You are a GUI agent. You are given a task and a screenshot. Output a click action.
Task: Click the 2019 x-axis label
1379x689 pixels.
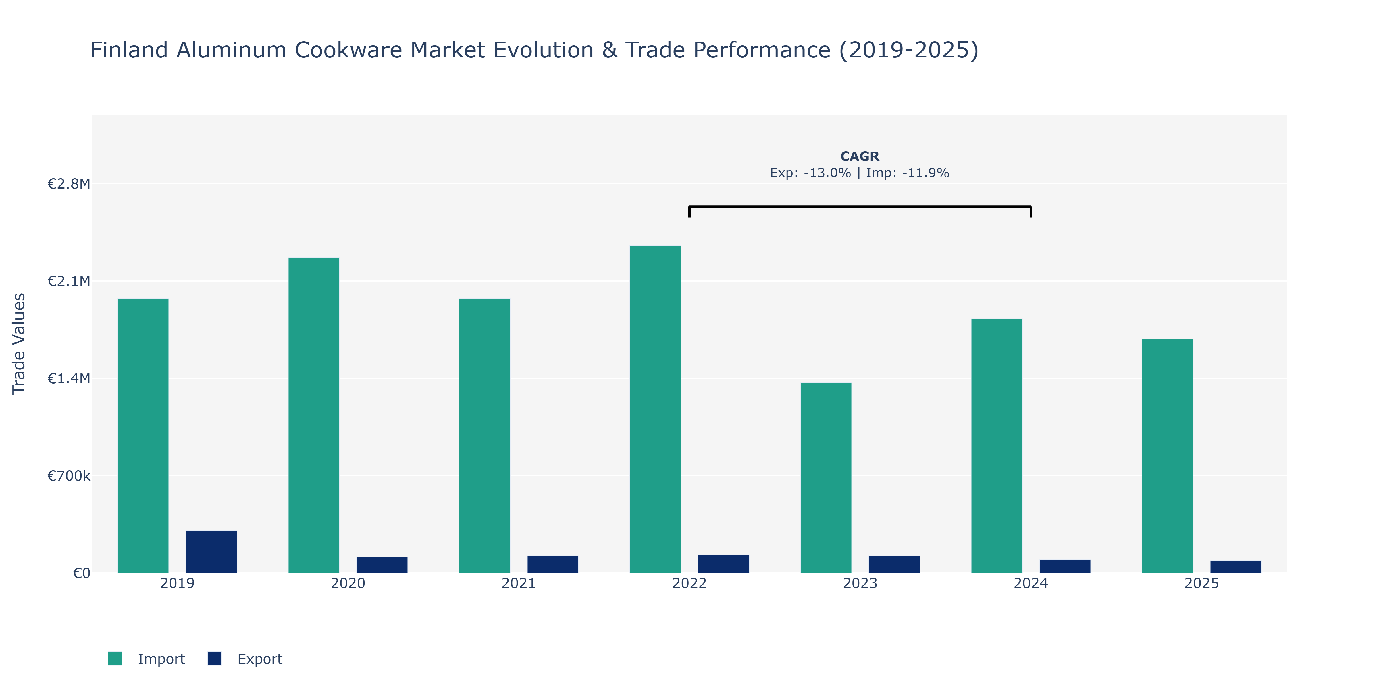click(177, 583)
